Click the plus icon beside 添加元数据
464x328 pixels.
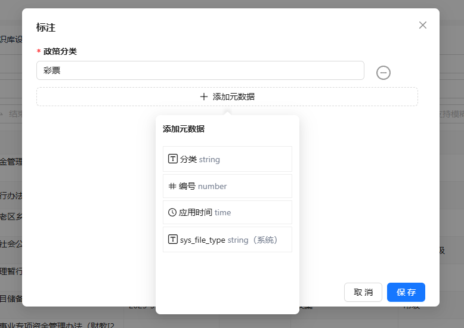[204, 97]
